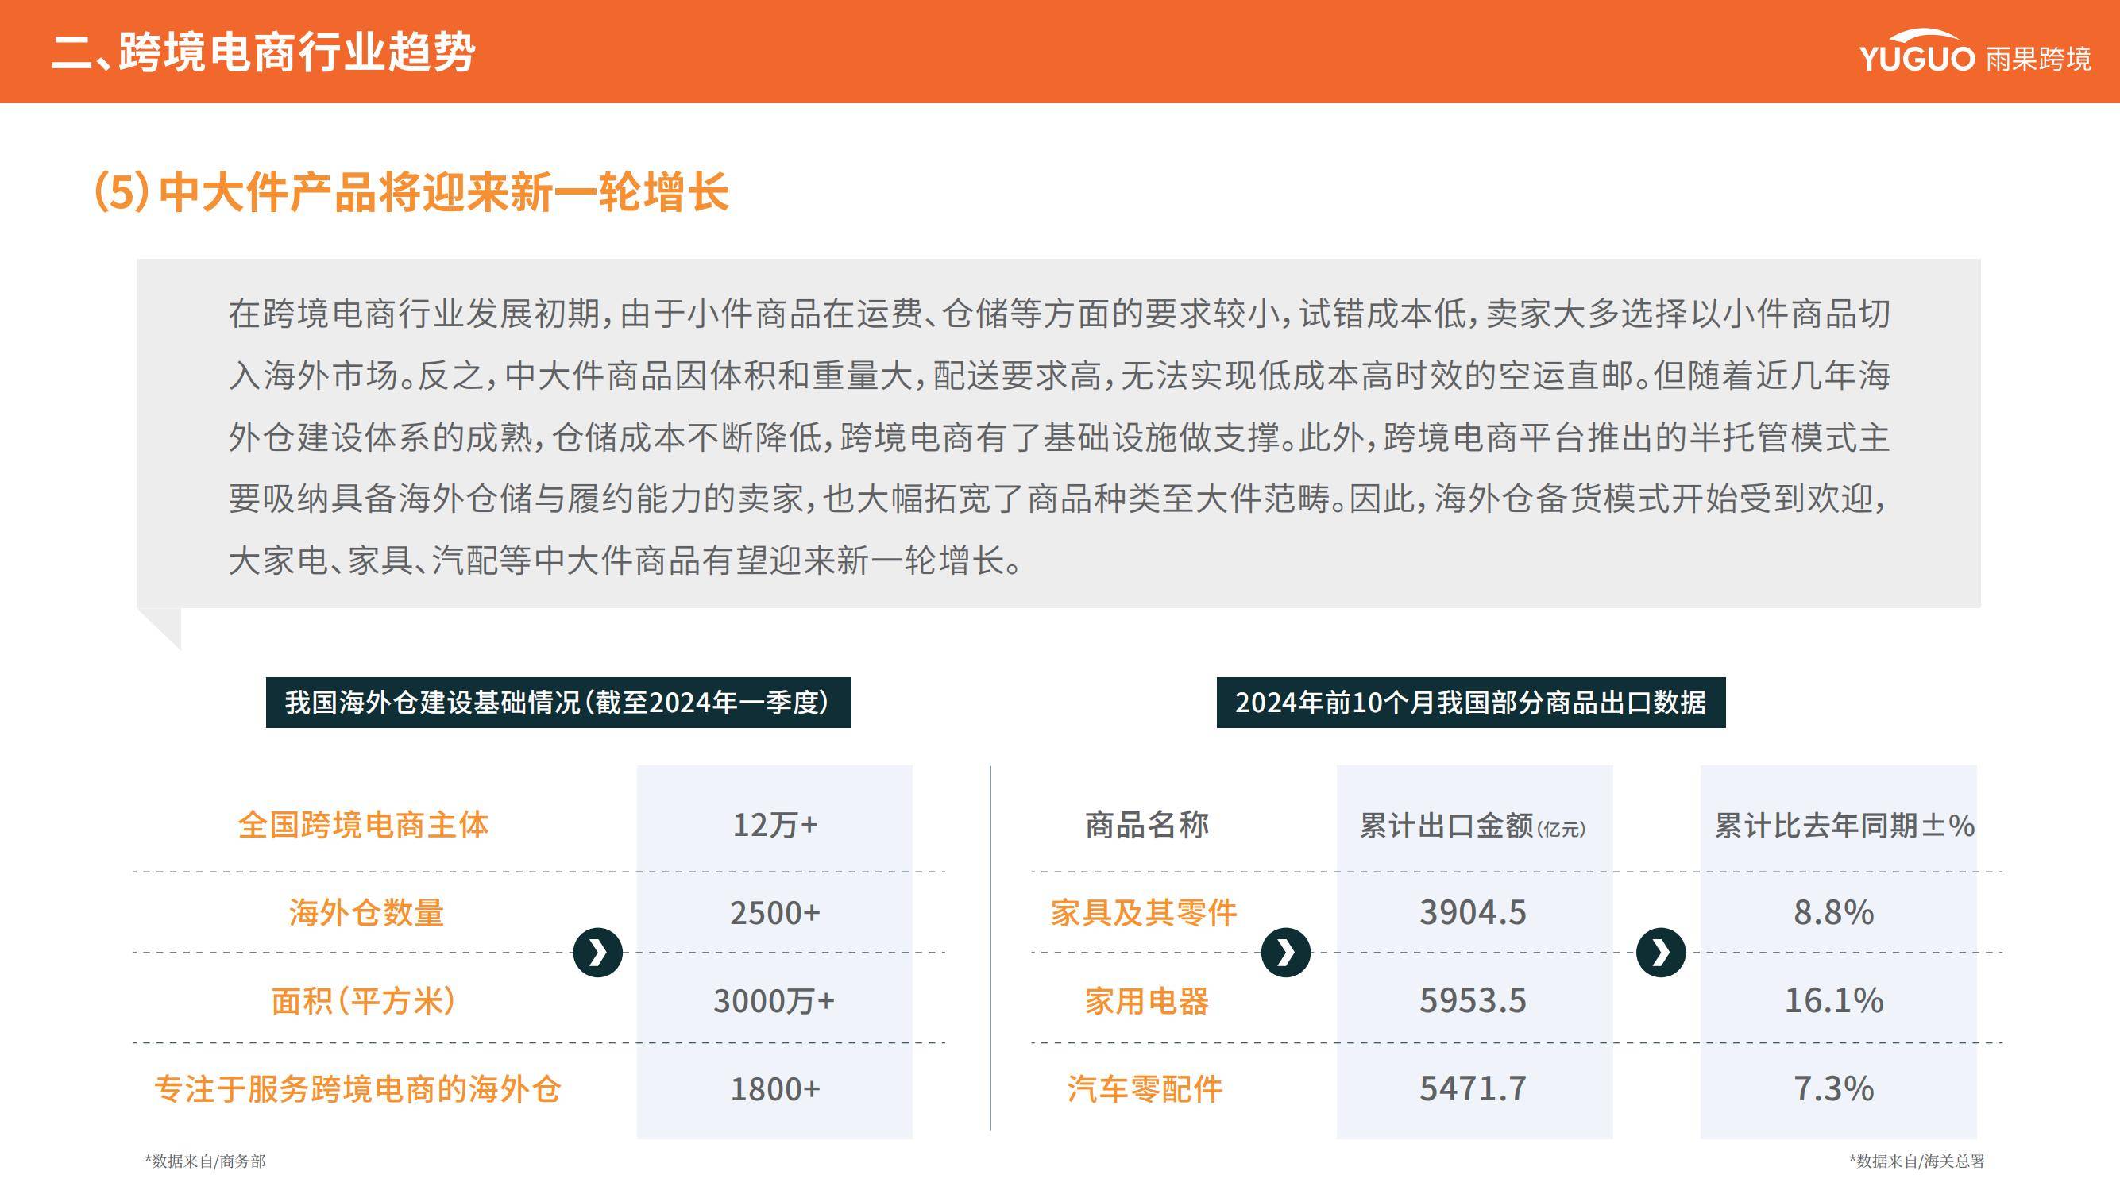The image size is (2120, 1194).
Task: Select the value 2500+
Action: point(775,913)
